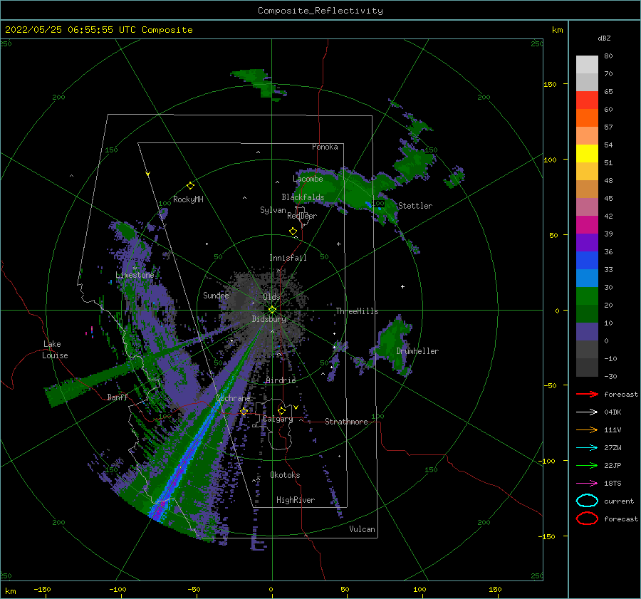Click the red forecast arrow in the legend
This screenshot has height=599, width=641.
pos(587,394)
